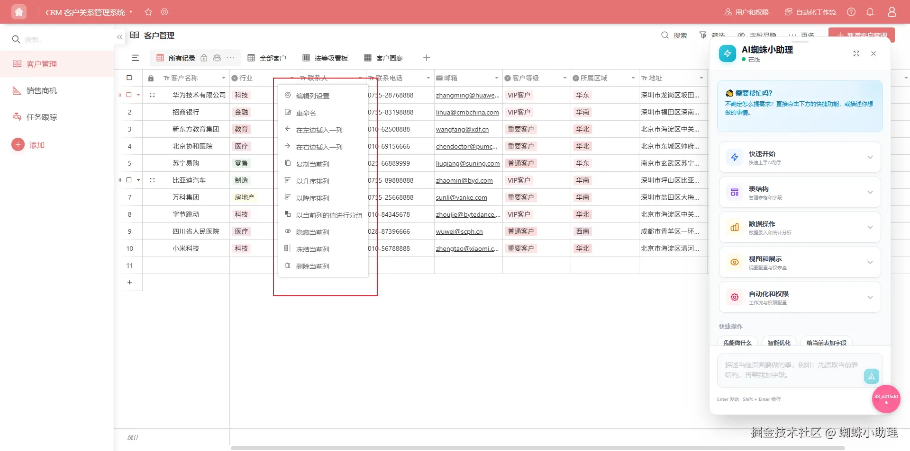The image size is (910, 451).
Task: Open 自动化工作流 in the top bar
Action: coord(810,12)
